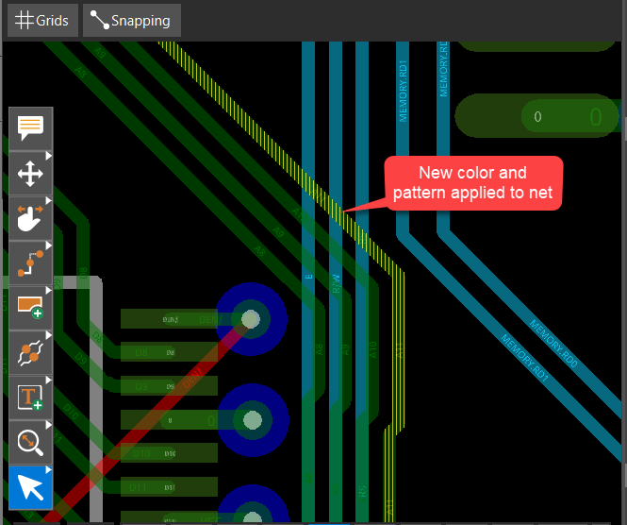Select the add shape tool
The height and width of the screenshot is (525, 627).
pyautogui.click(x=31, y=308)
